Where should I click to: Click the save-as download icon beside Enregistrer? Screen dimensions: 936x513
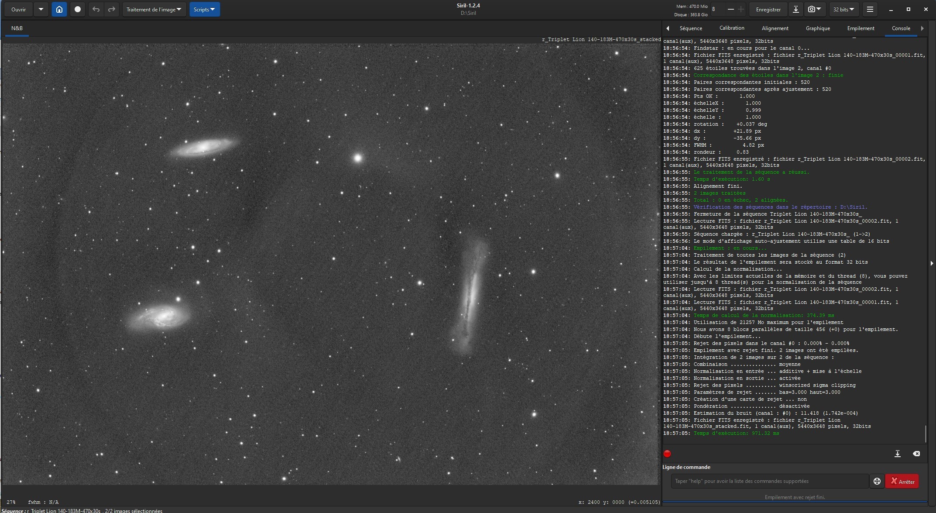(796, 9)
